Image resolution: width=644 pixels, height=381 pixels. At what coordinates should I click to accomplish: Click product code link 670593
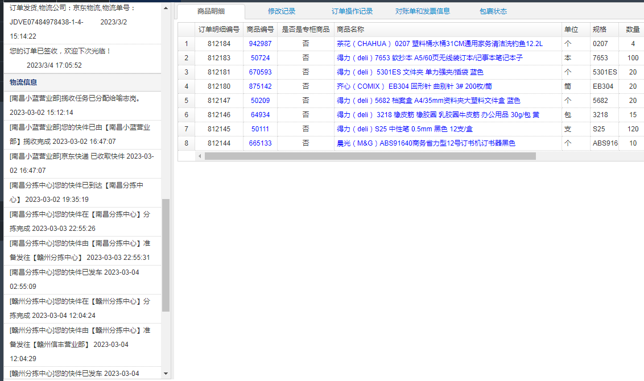[x=260, y=72]
